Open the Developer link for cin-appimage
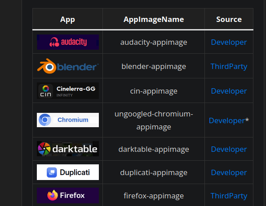The height and width of the screenshot is (206, 266). point(229,91)
